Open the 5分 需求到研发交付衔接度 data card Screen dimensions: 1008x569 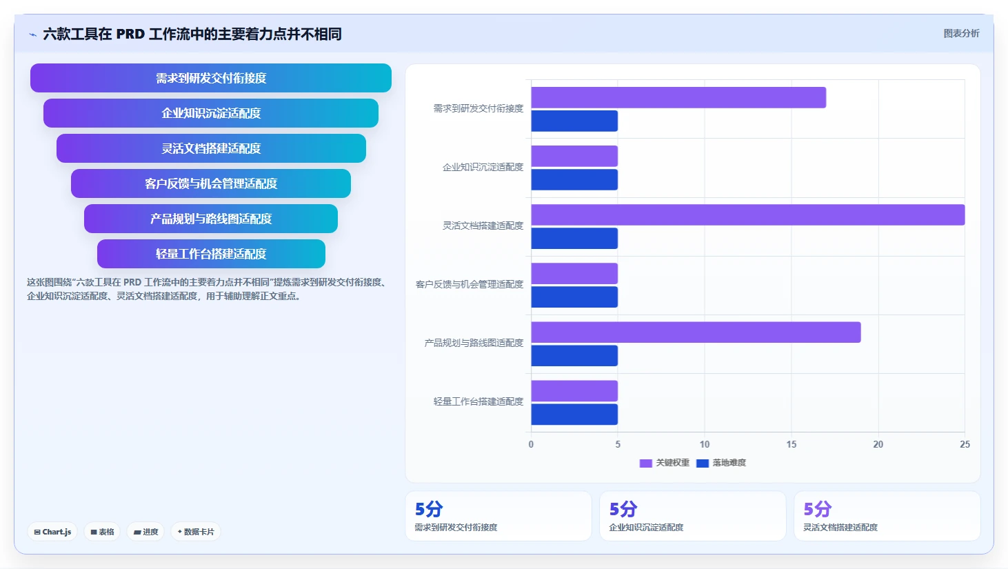[498, 516]
